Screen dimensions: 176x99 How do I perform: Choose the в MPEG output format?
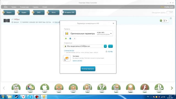[73, 88]
